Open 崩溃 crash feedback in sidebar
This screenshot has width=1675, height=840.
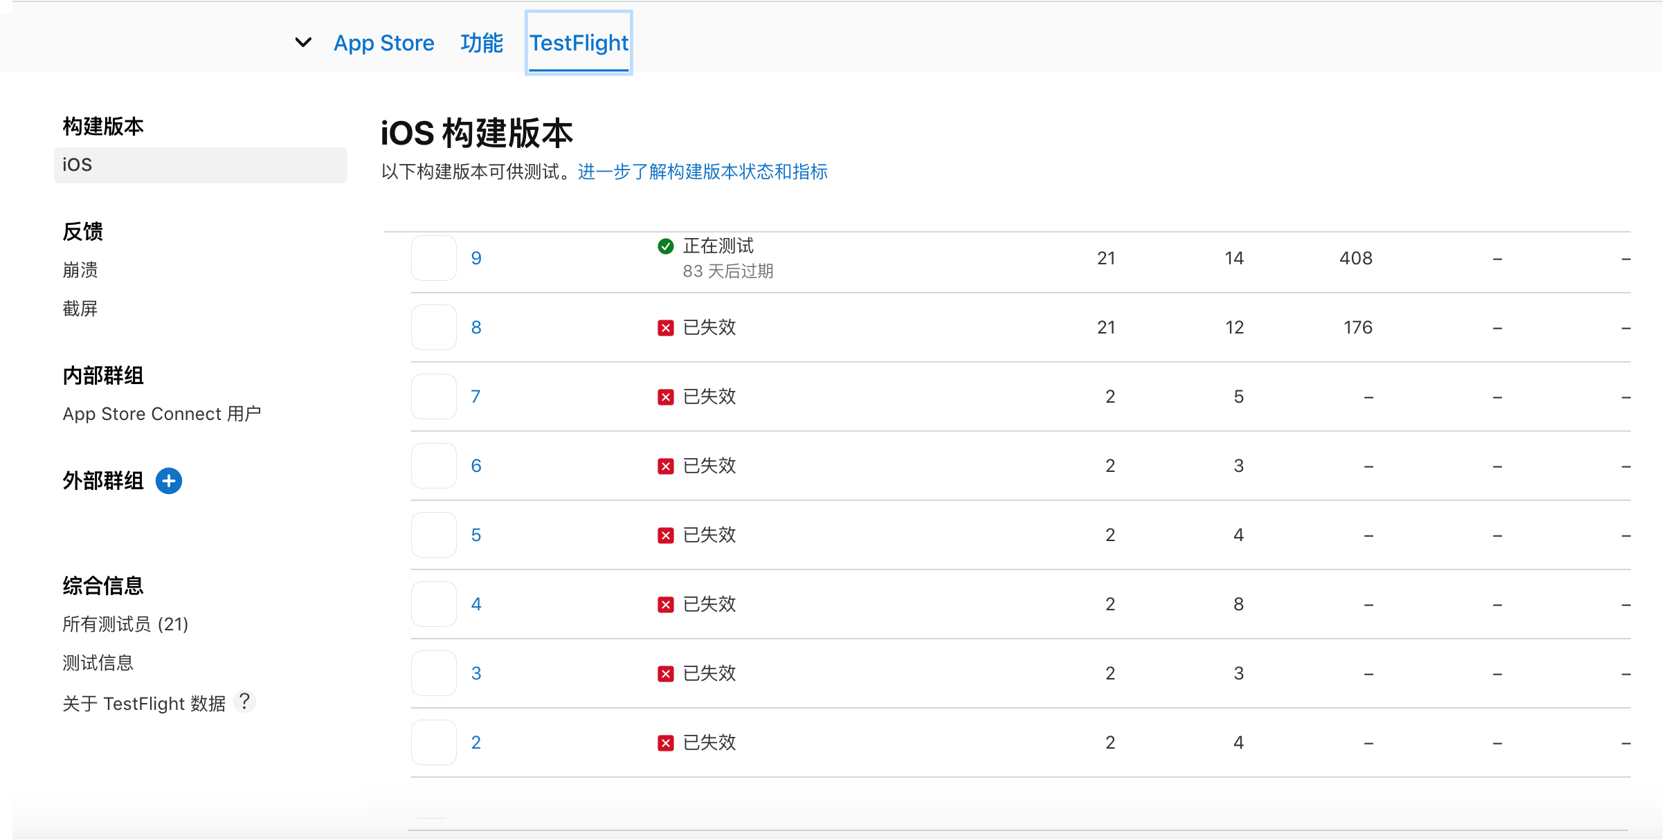click(x=80, y=270)
